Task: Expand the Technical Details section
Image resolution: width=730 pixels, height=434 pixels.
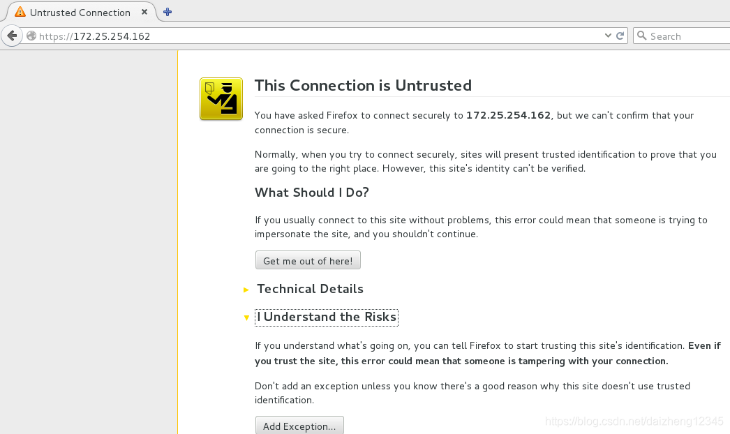Action: point(310,289)
